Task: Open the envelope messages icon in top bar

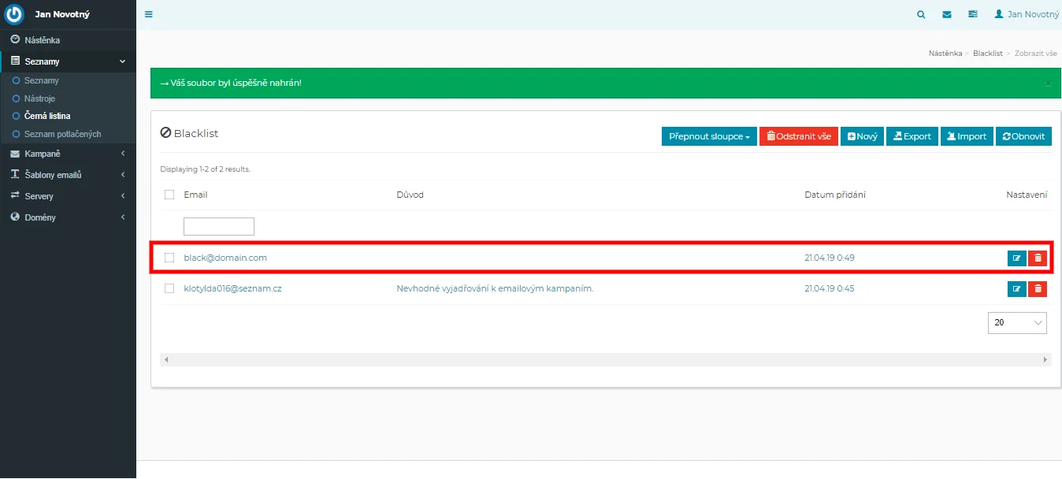Action: [x=946, y=14]
